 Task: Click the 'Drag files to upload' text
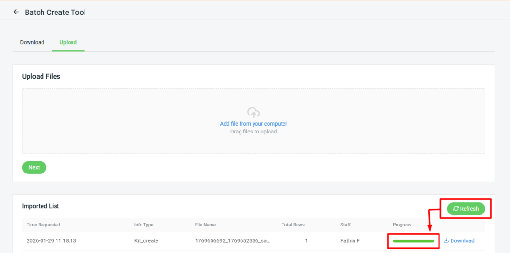click(254, 132)
